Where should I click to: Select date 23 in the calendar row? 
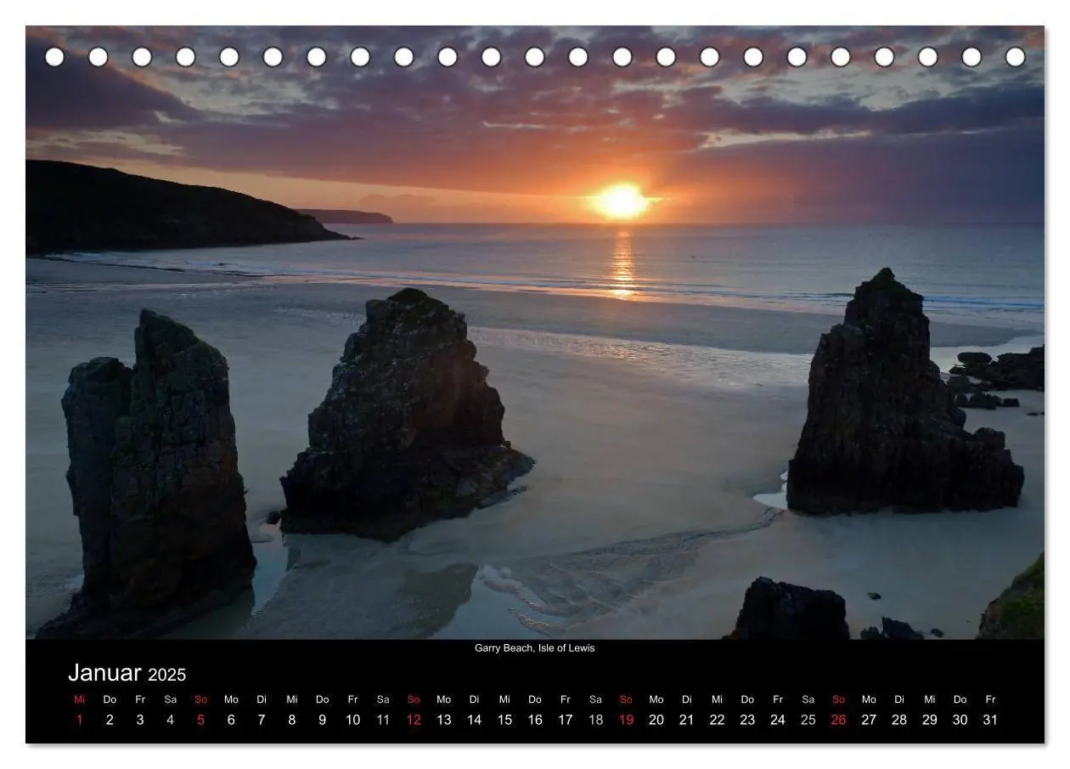(x=747, y=720)
